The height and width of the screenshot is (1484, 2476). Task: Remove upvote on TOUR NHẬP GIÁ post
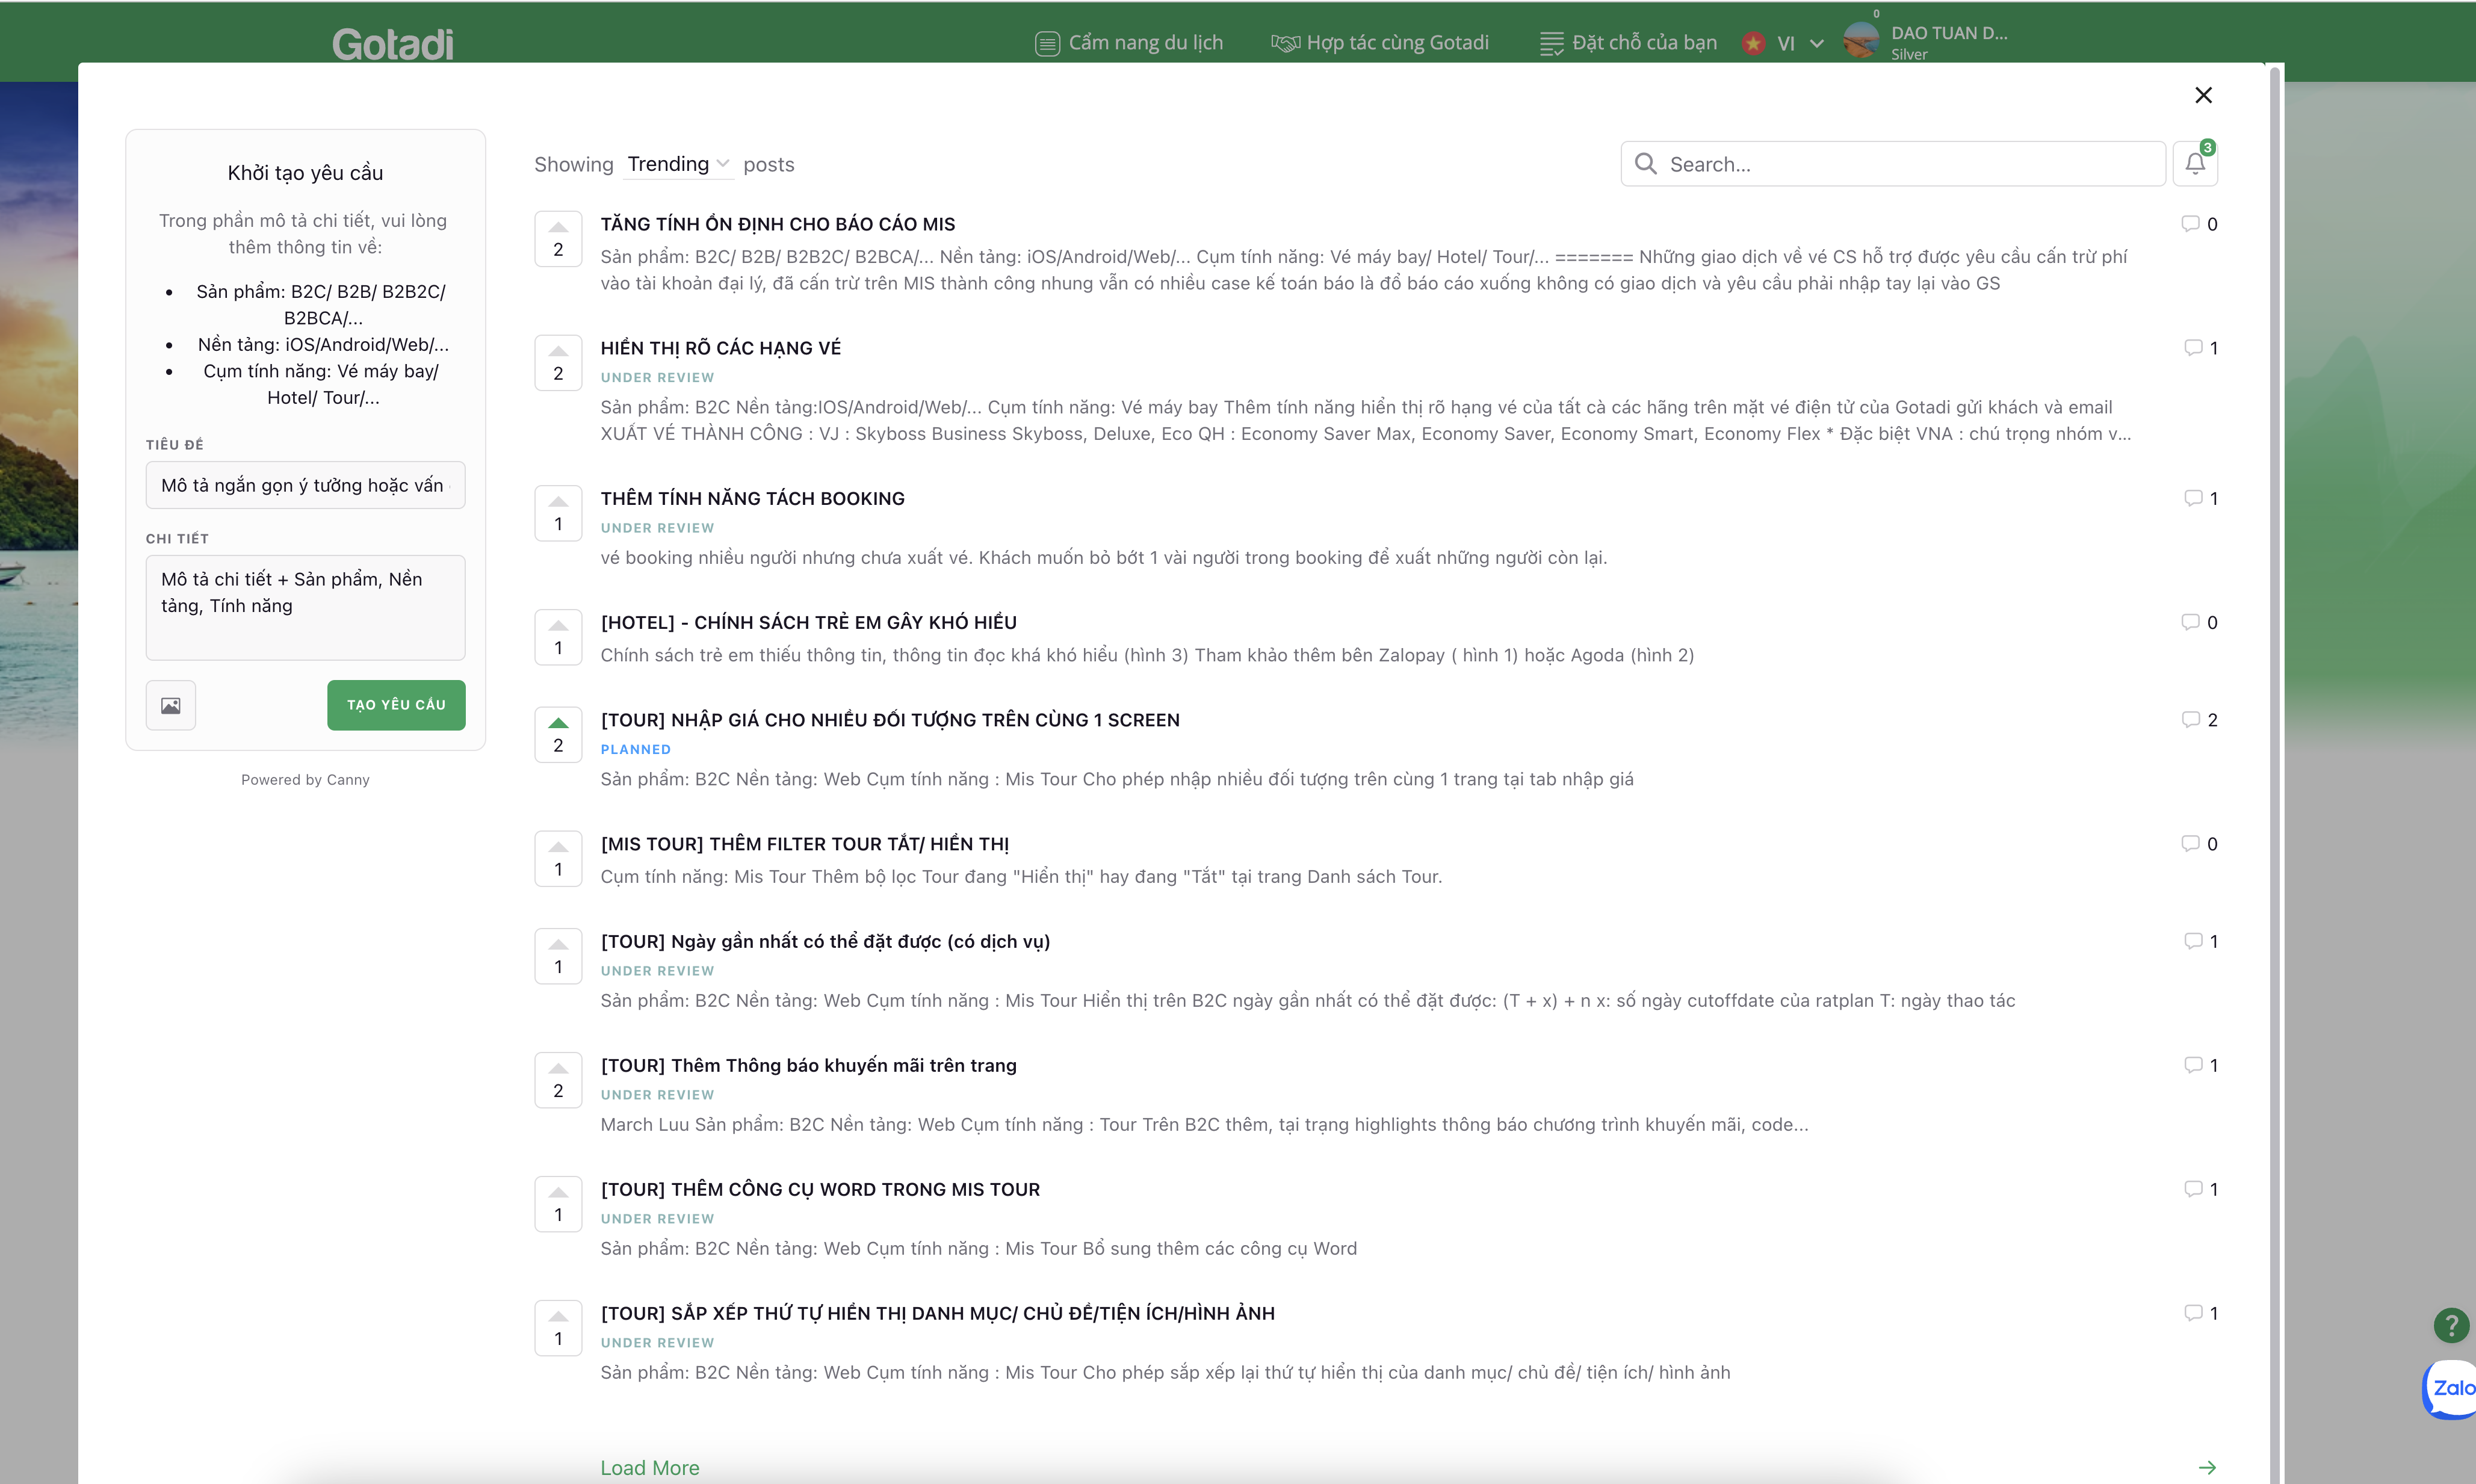point(558,734)
